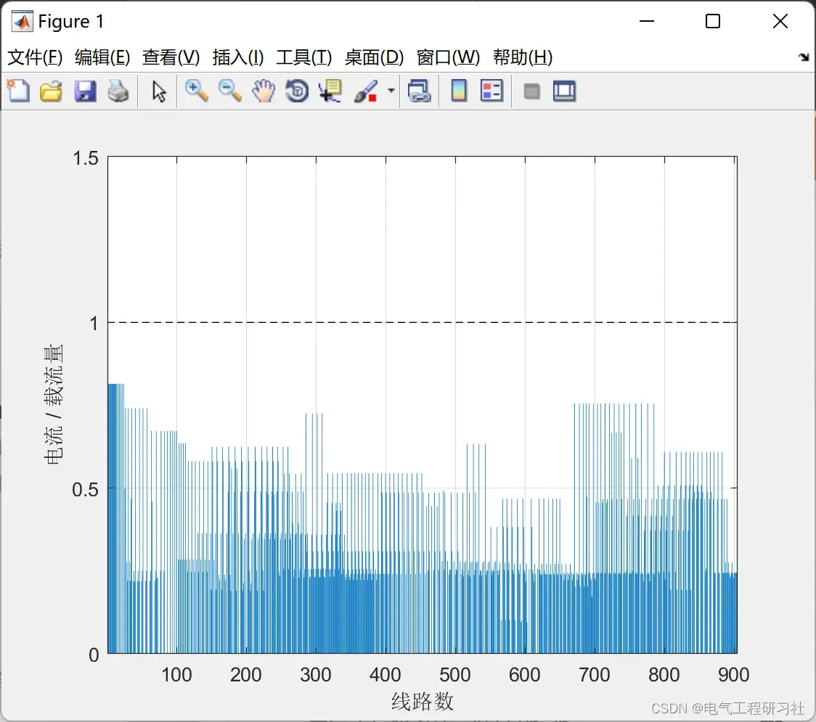Select the Pan hand tool
The height and width of the screenshot is (722, 816).
pyautogui.click(x=264, y=91)
